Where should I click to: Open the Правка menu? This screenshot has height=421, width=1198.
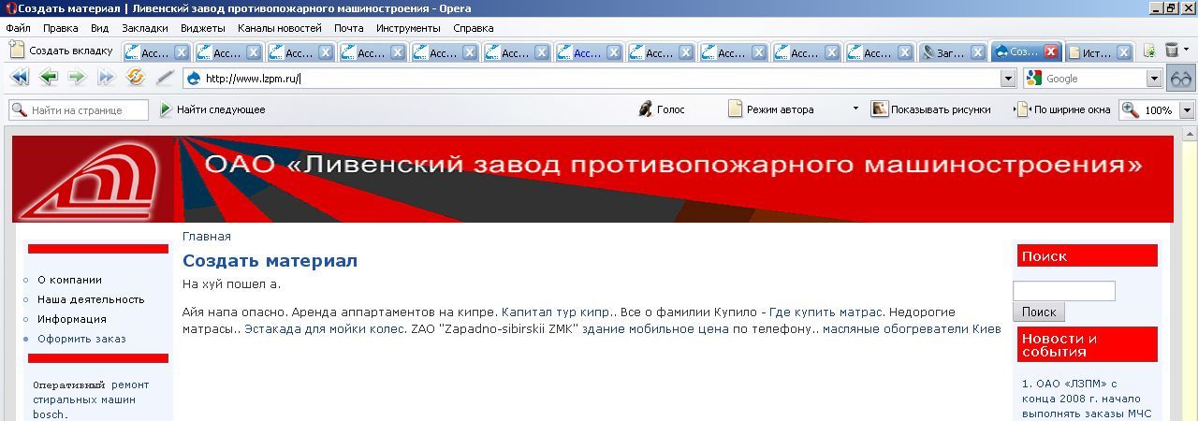[60, 29]
